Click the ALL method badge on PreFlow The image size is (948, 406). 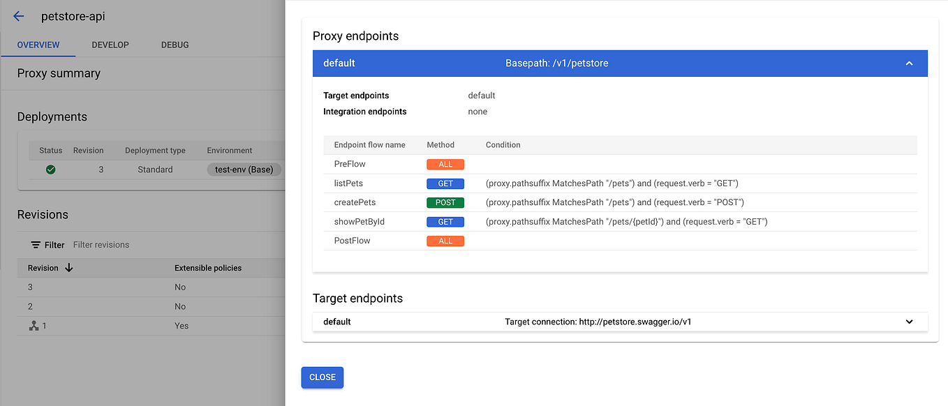pos(445,164)
